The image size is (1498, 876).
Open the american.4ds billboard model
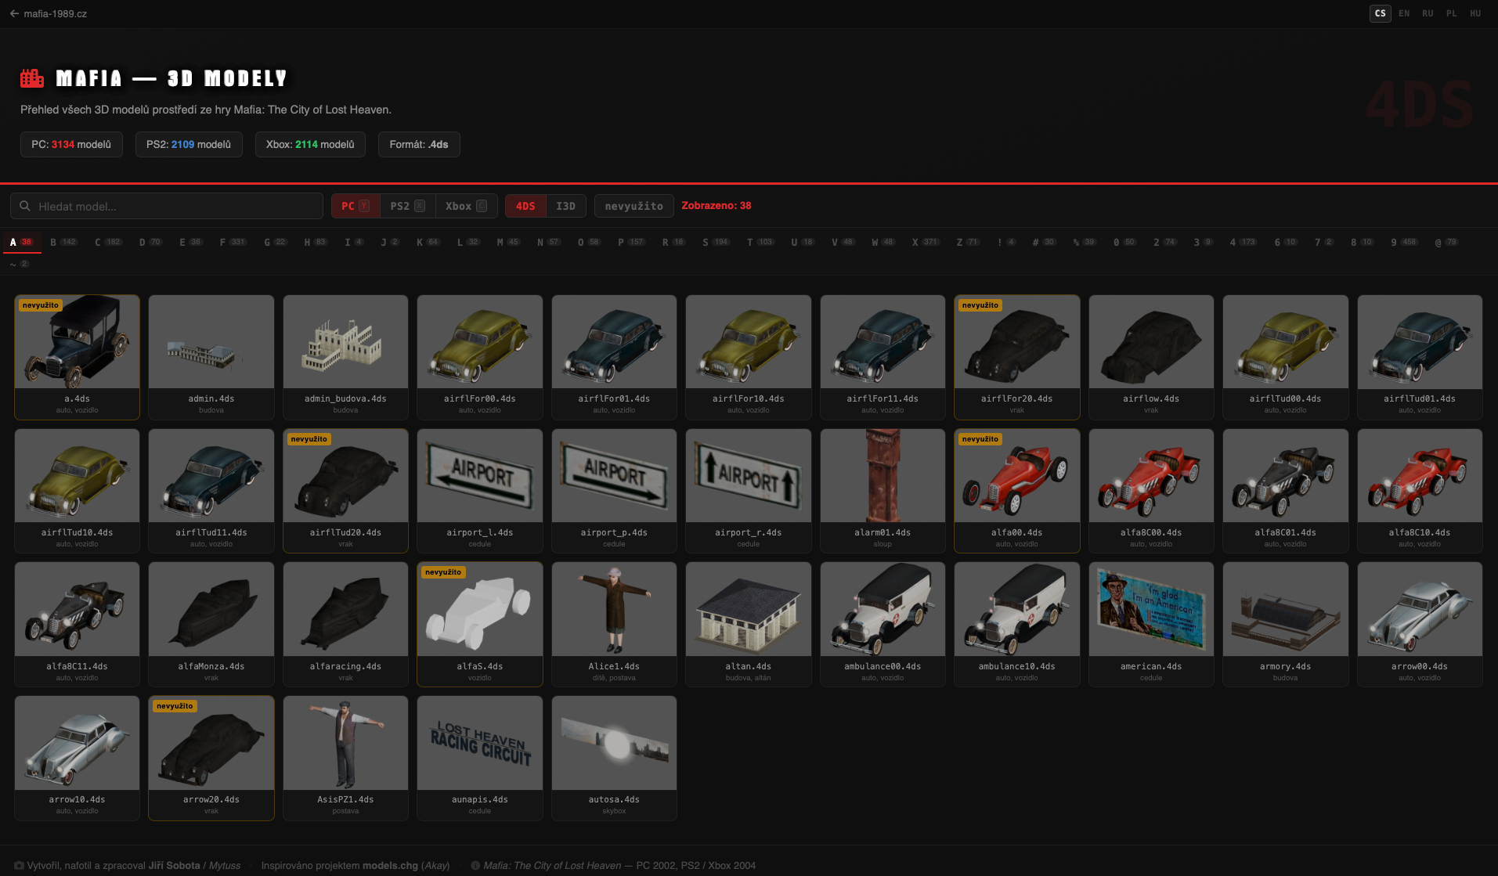coord(1151,625)
